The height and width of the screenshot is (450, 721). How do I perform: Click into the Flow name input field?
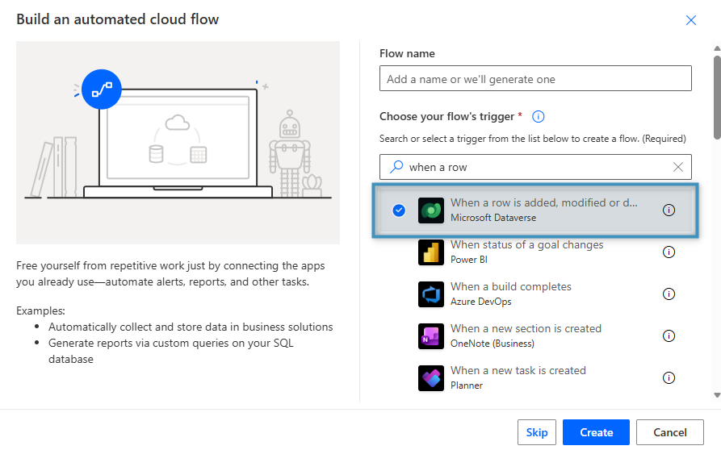point(535,79)
